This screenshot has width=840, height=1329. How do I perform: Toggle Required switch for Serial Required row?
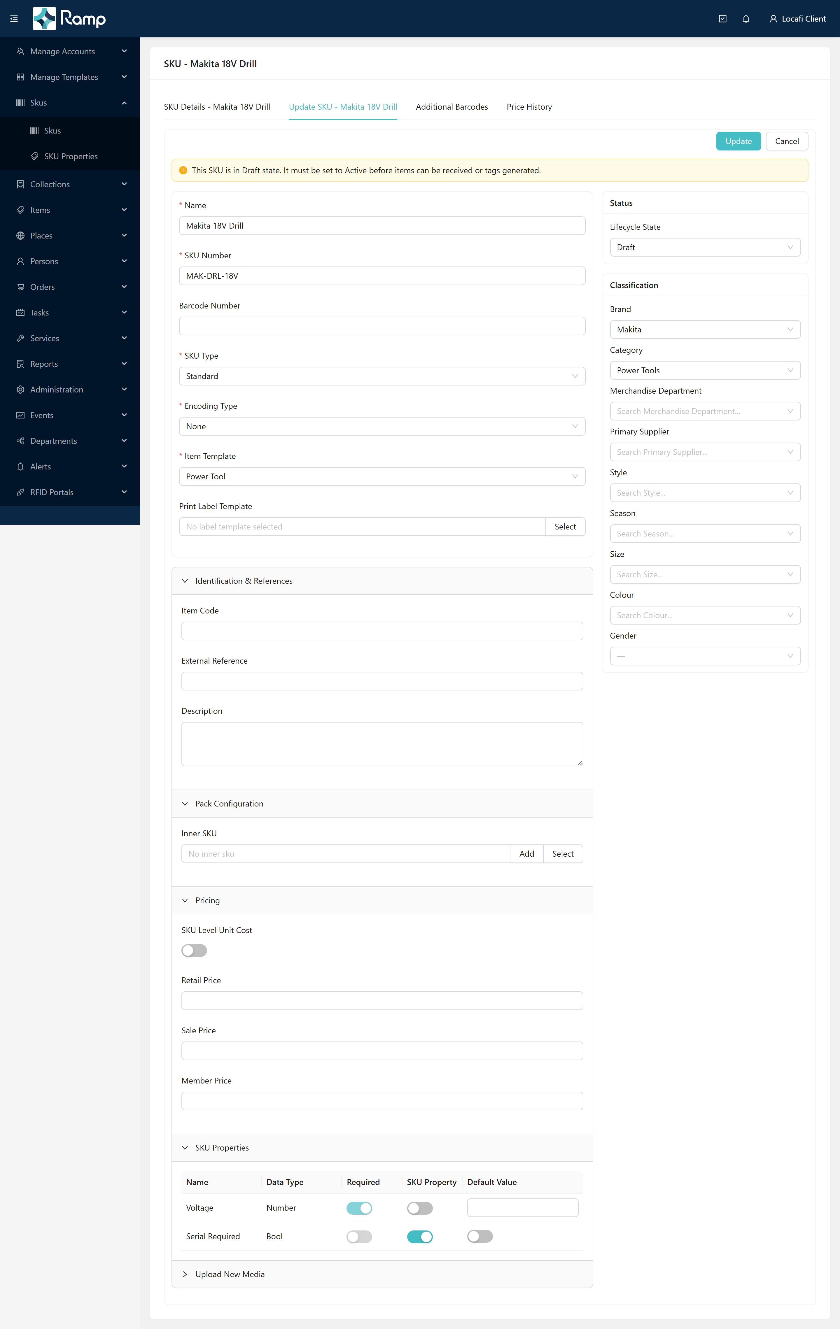[359, 1237]
